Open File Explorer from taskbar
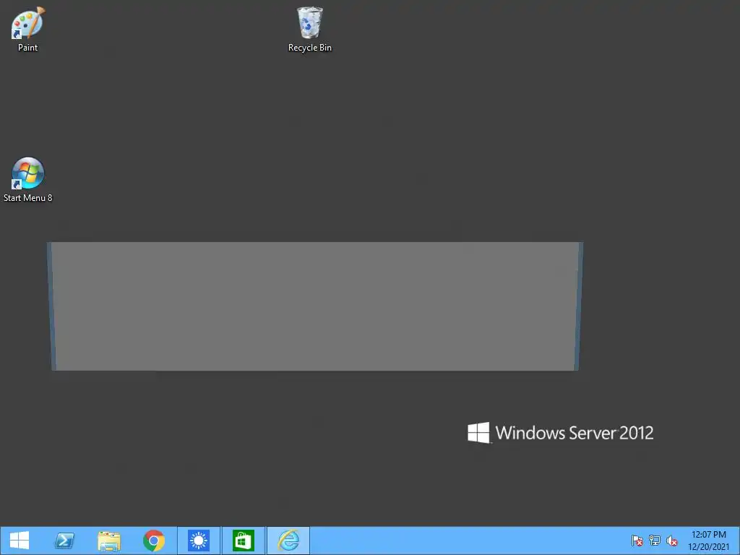740x555 pixels. tap(109, 541)
